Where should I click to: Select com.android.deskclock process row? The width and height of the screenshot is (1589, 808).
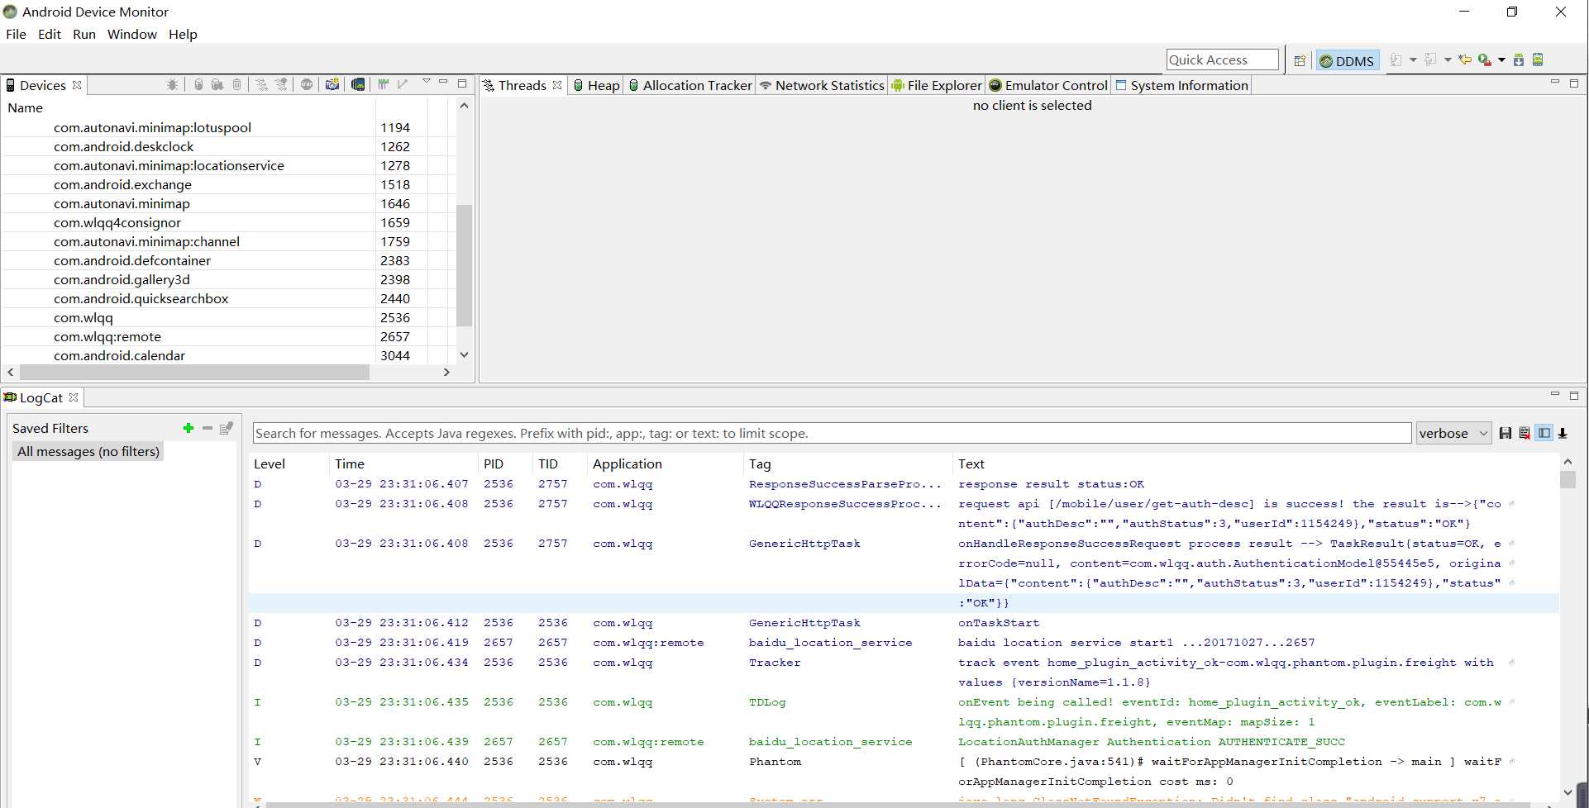tap(228, 146)
